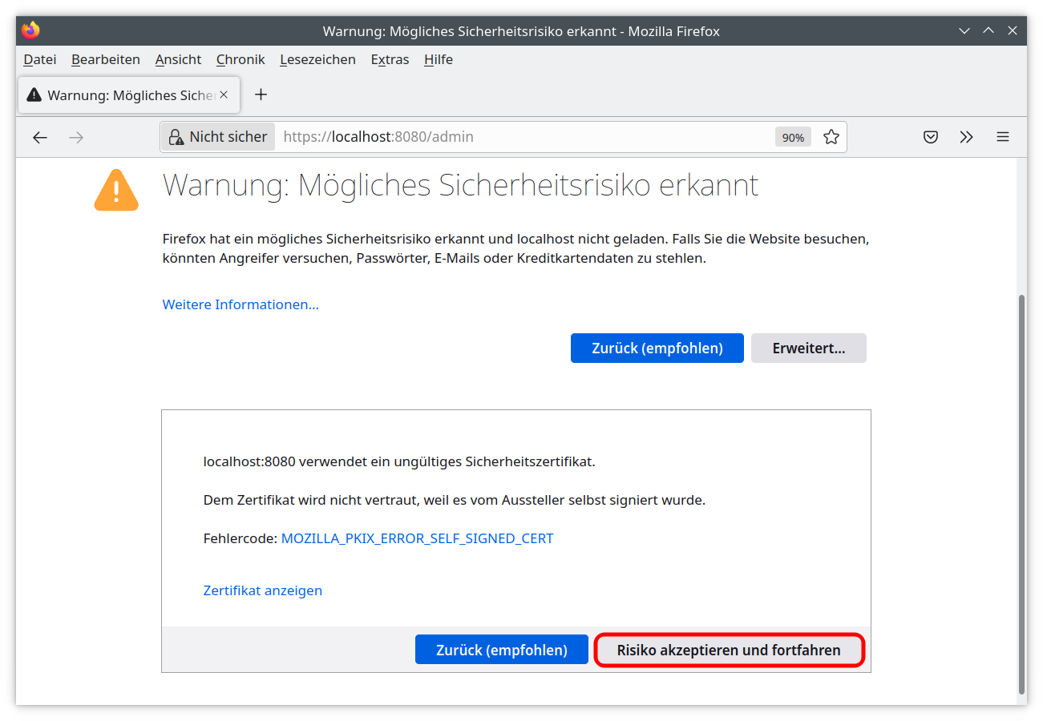Open the Pocket save icon
The height and width of the screenshot is (721, 1043).
[x=931, y=137]
